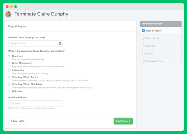Image resolution: width=187 pixels, height=134 pixels.
Task: Click the blue pencil Date & Reason icon
Action: [143, 31]
